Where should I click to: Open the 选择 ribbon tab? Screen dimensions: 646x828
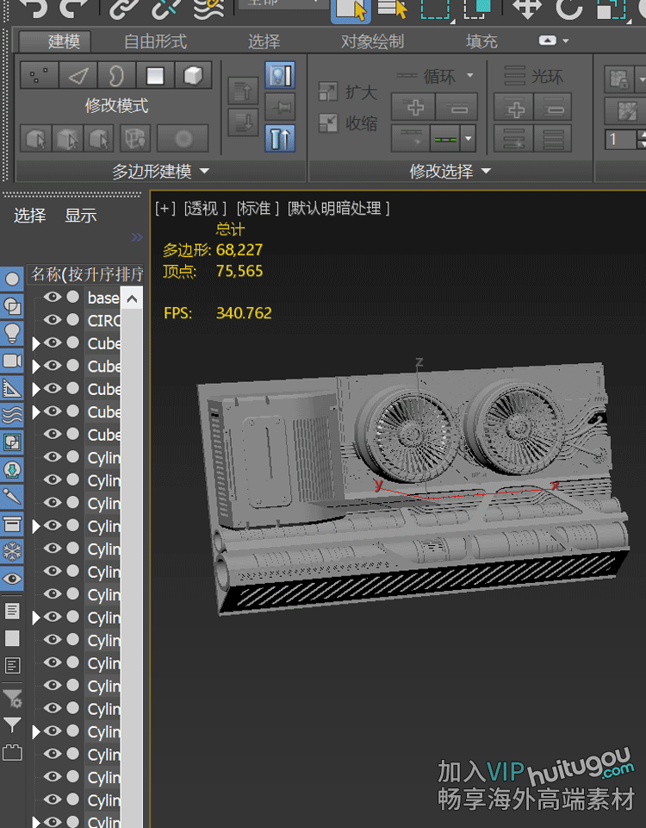click(x=264, y=41)
